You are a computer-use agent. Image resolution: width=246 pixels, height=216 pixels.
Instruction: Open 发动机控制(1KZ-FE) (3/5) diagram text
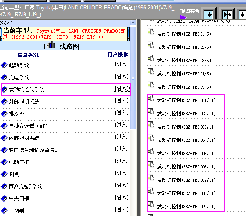point(184,61)
